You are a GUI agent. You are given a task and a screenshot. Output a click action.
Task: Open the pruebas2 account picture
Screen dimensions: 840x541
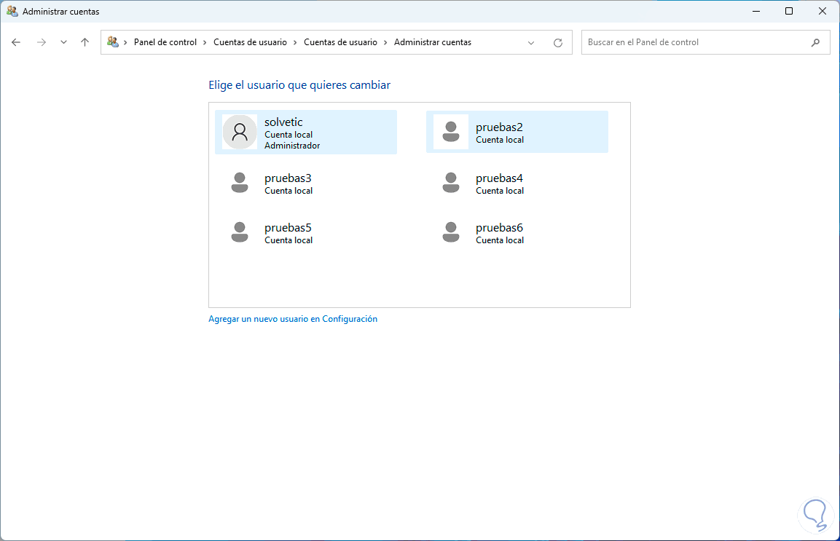click(x=451, y=132)
